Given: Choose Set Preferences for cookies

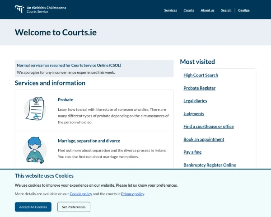Looking at the screenshot, I should point(74,207).
